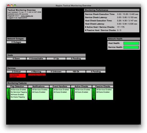Open the www.nagios.org link
Viewport: 147px width, 133px height.
pyautogui.click(x=27, y=16)
